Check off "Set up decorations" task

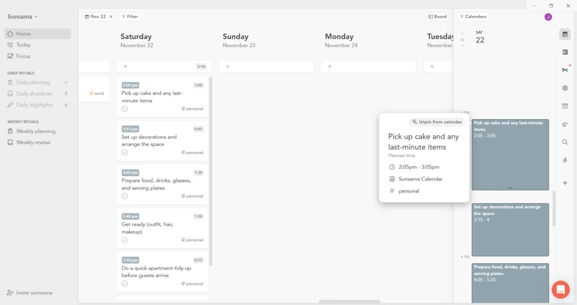coord(124,152)
